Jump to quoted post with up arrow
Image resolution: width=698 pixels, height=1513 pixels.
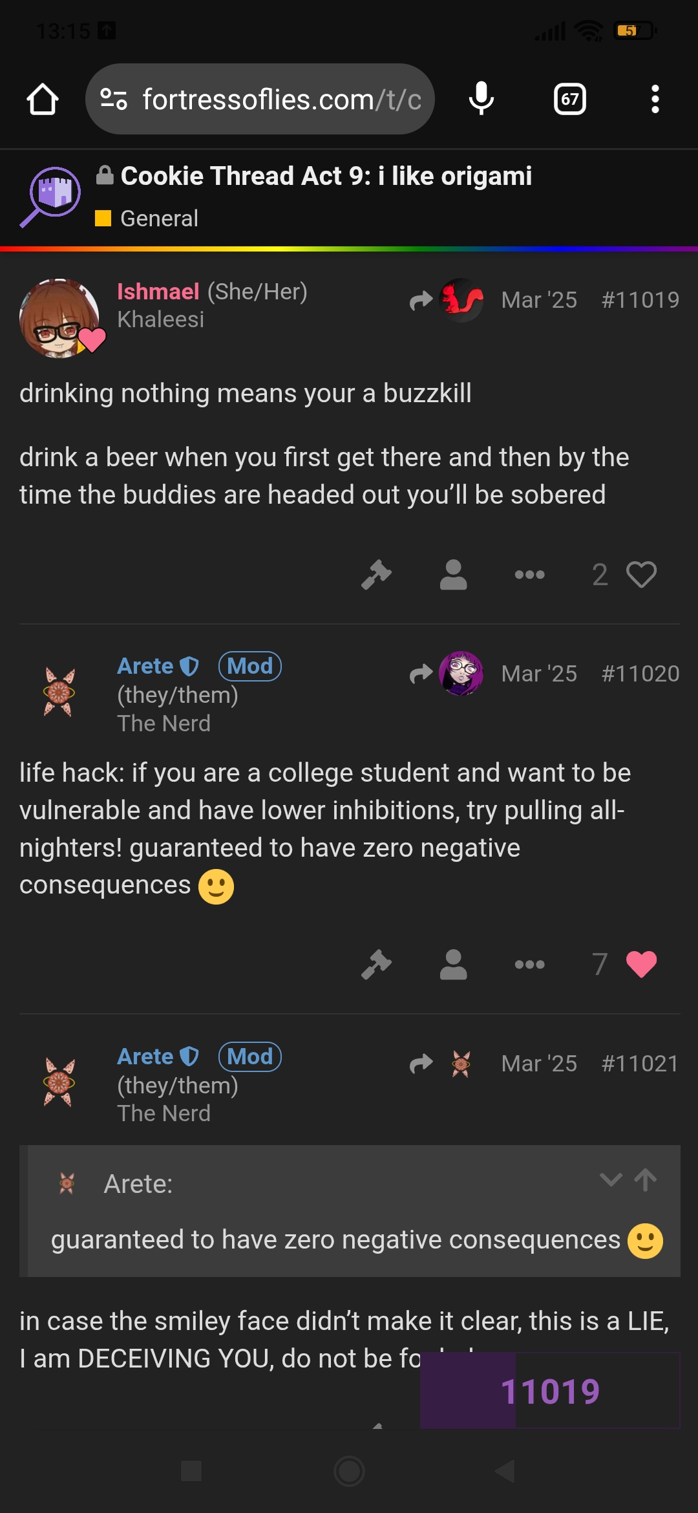tap(645, 1180)
